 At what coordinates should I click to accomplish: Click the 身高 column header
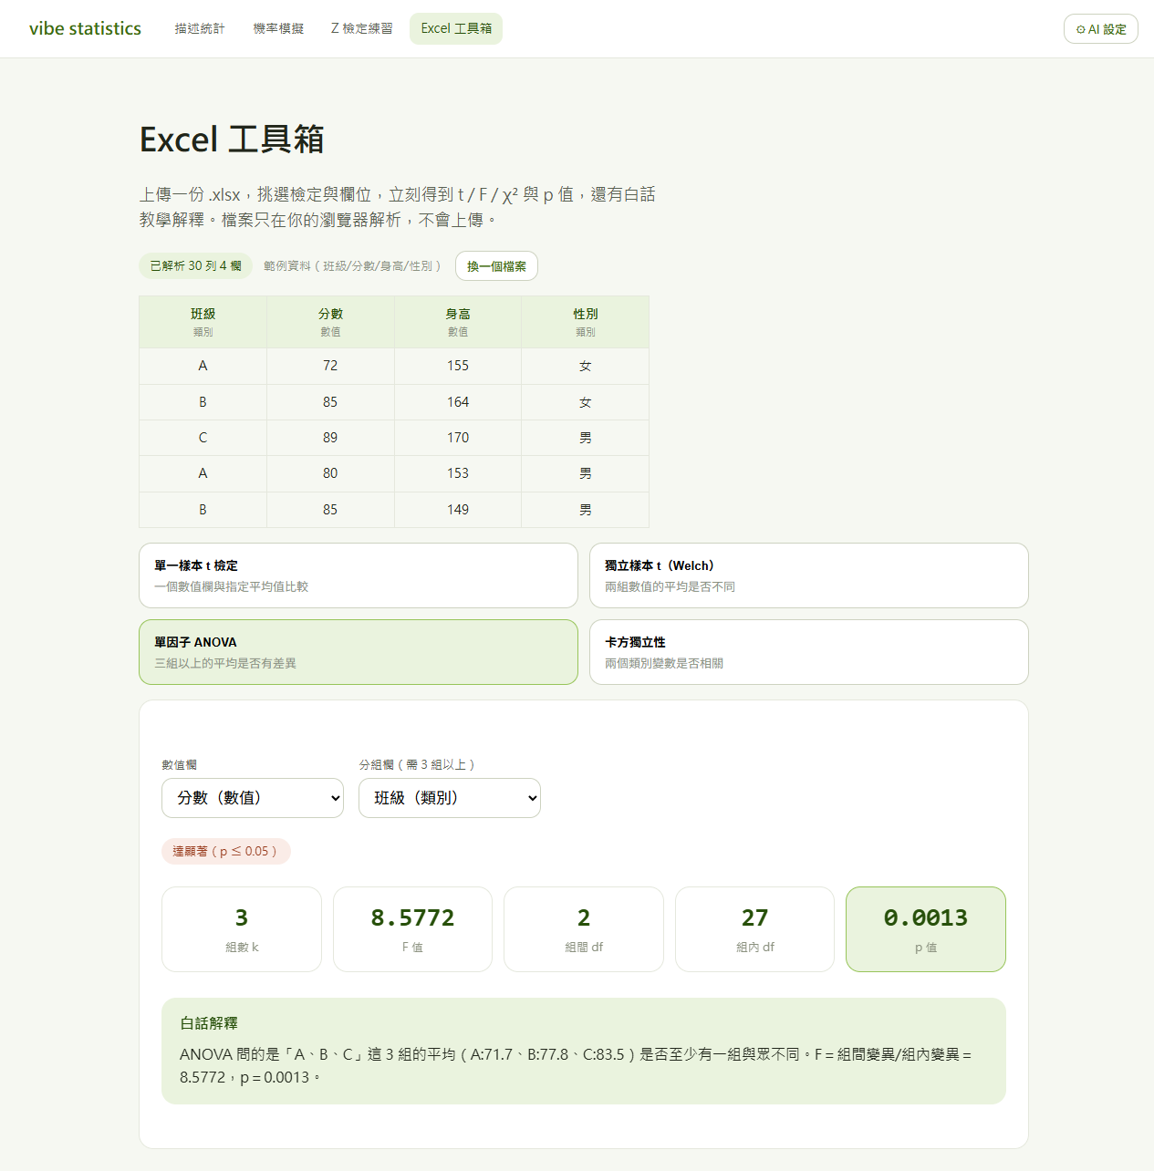point(458,322)
